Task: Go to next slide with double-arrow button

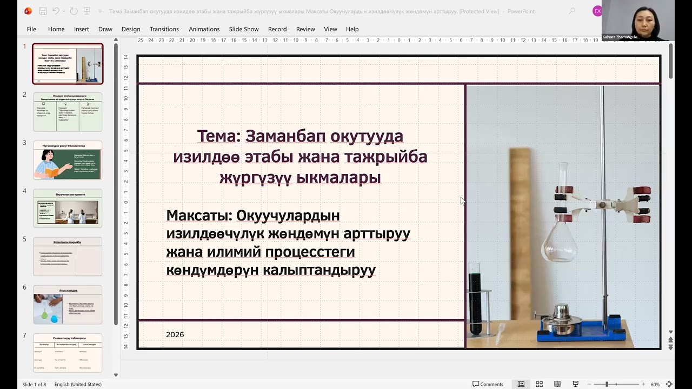Action: coord(671,347)
